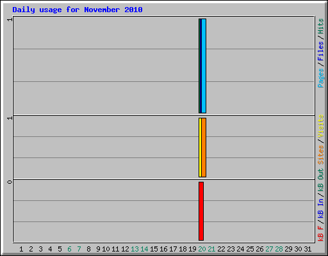Click day 5 on the x-axis

coord(60,249)
